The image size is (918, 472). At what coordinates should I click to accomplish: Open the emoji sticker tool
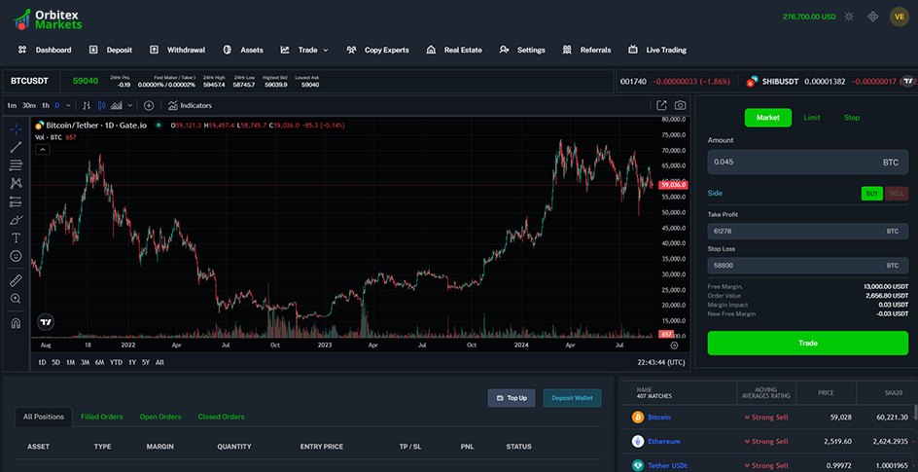pyautogui.click(x=16, y=256)
